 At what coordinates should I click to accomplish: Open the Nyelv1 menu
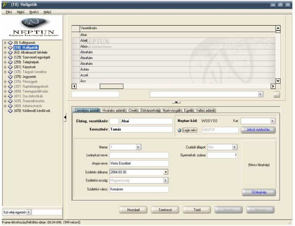[x=34, y=12]
